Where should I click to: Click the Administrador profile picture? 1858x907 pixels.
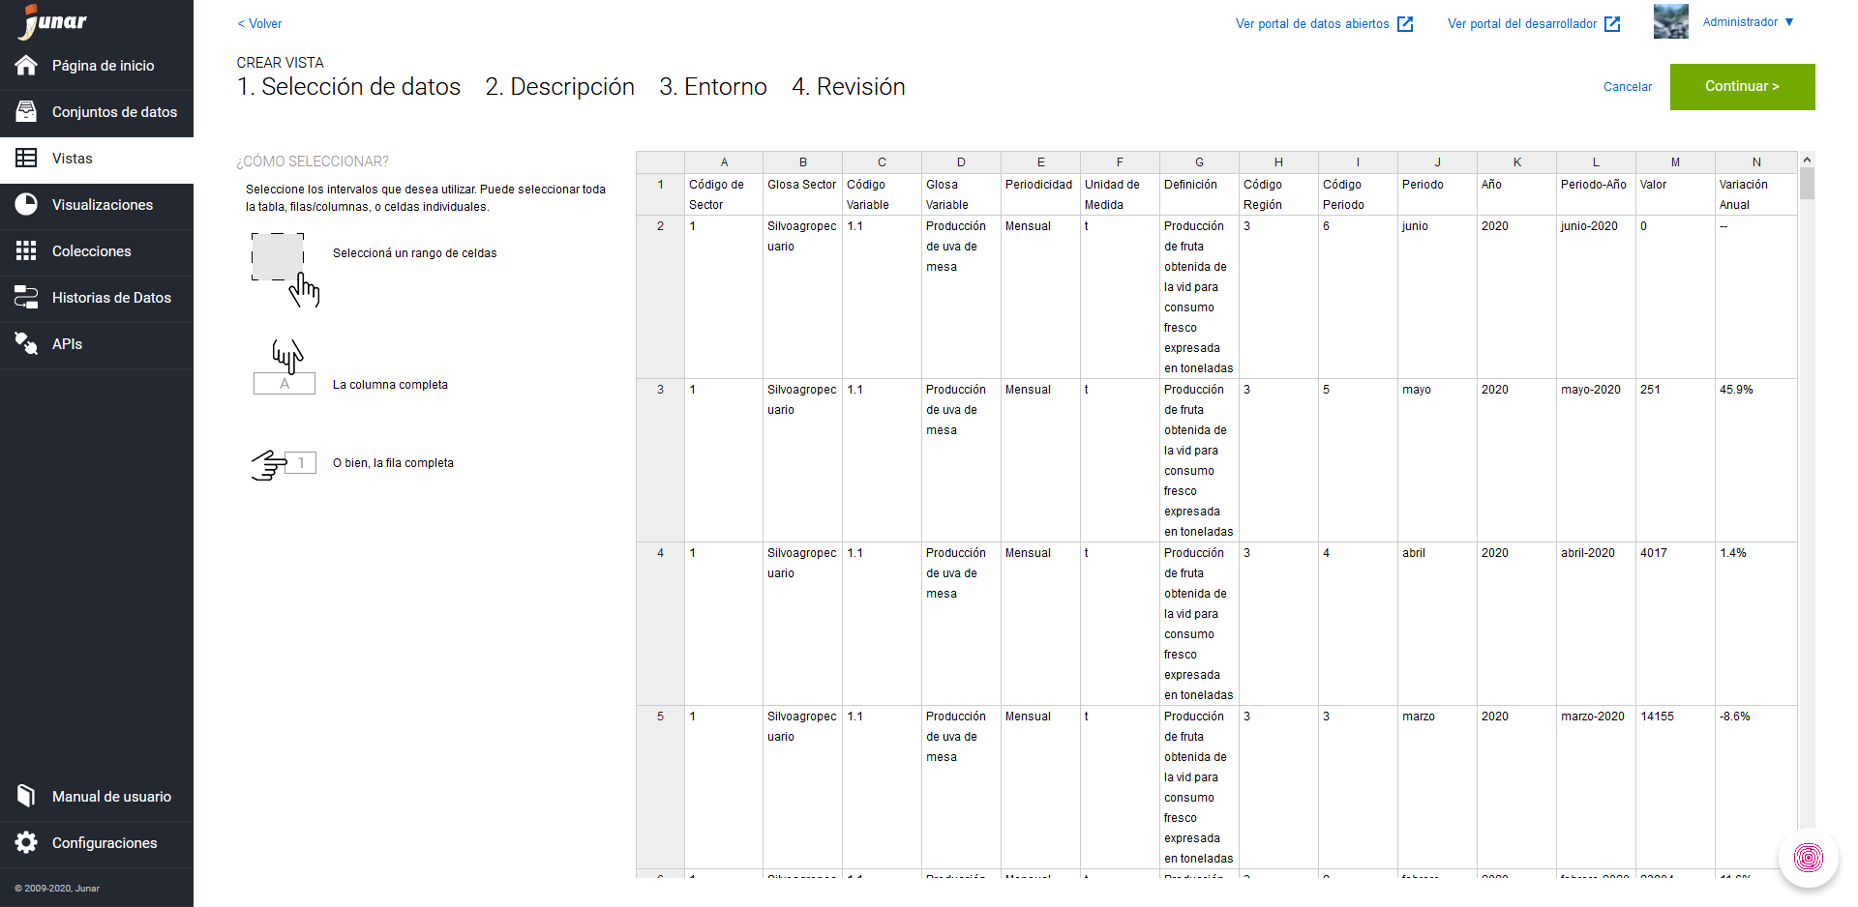1670,21
